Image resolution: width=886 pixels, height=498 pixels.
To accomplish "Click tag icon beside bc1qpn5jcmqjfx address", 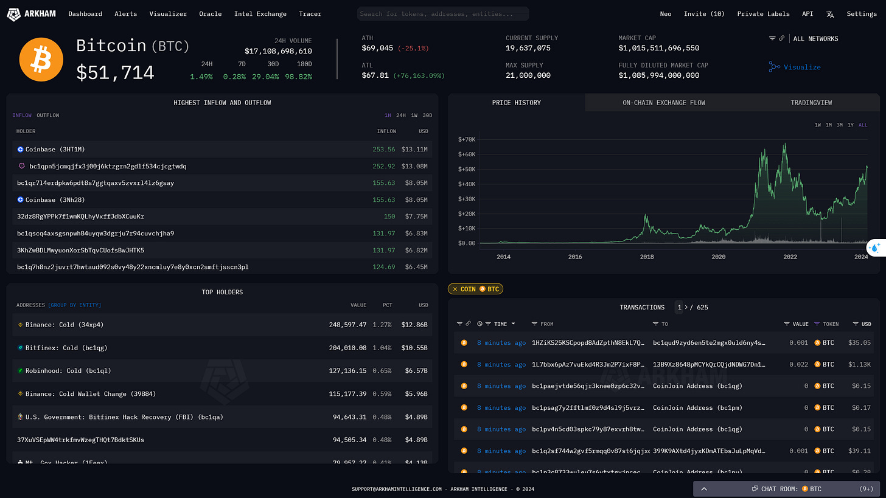I will pos(23,166).
